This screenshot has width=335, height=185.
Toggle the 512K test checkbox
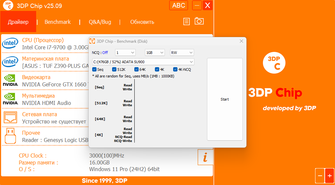114,69
